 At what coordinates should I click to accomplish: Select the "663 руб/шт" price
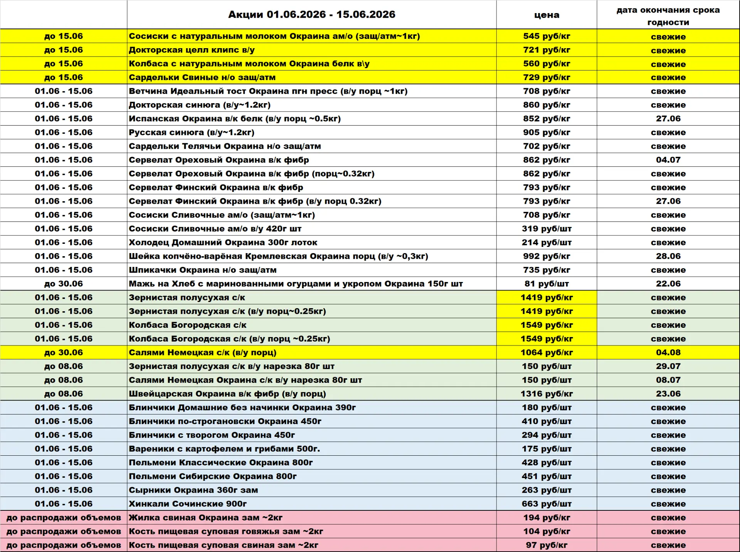tap(547, 504)
